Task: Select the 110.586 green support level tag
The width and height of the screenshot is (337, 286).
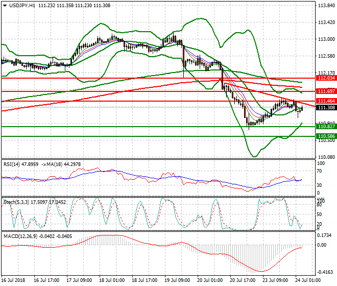Action: click(326, 136)
